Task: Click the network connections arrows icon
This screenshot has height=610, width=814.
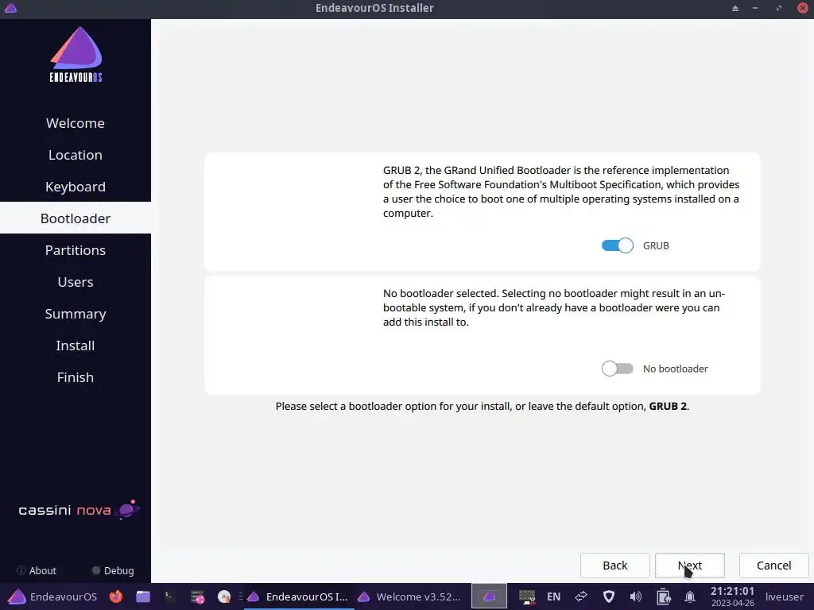Action: pyautogui.click(x=581, y=596)
